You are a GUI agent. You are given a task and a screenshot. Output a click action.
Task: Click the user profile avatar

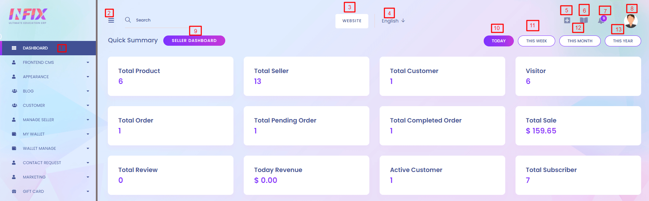(x=631, y=21)
